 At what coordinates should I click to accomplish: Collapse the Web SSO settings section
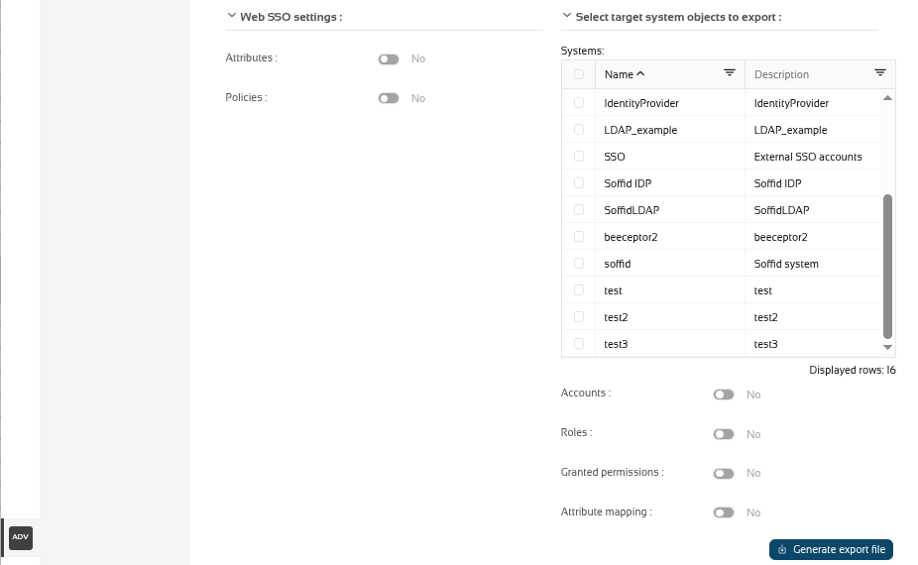coord(231,17)
